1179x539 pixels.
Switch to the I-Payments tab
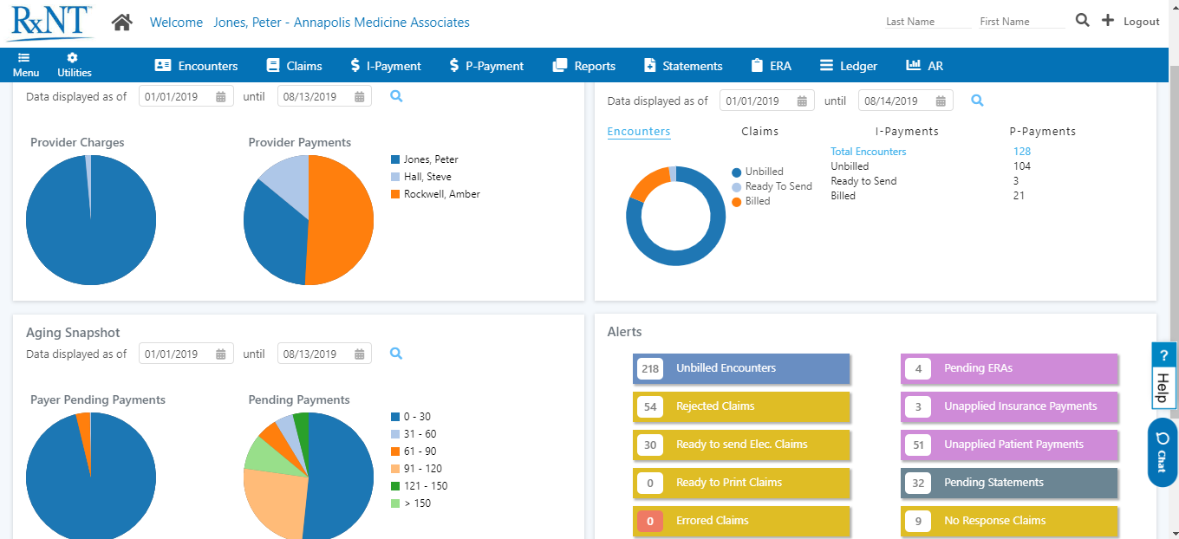907,132
